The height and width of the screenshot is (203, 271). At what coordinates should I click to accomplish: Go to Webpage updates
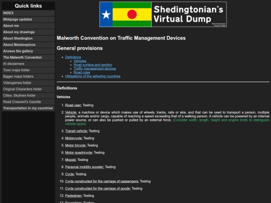[28, 20]
